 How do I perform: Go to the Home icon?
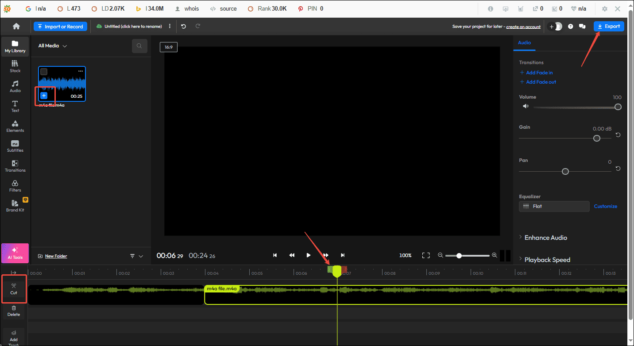(x=16, y=27)
